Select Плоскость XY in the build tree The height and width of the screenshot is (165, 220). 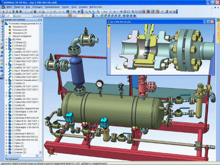(x=20, y=27)
